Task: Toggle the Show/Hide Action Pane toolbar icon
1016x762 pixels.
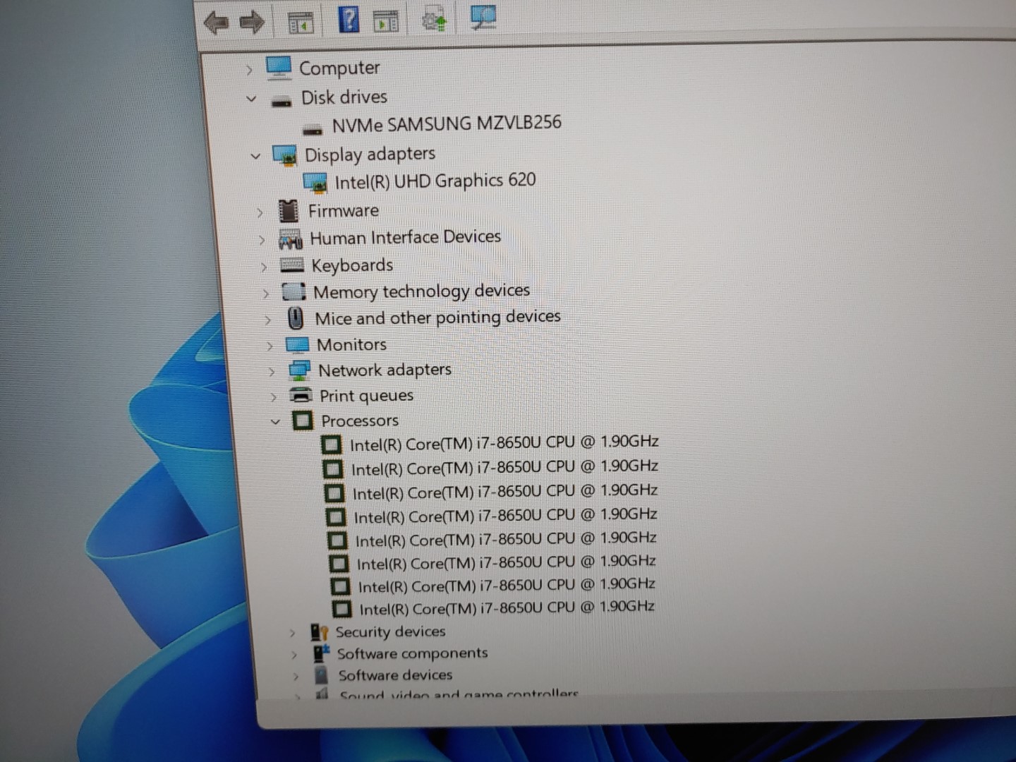Action: 385,22
